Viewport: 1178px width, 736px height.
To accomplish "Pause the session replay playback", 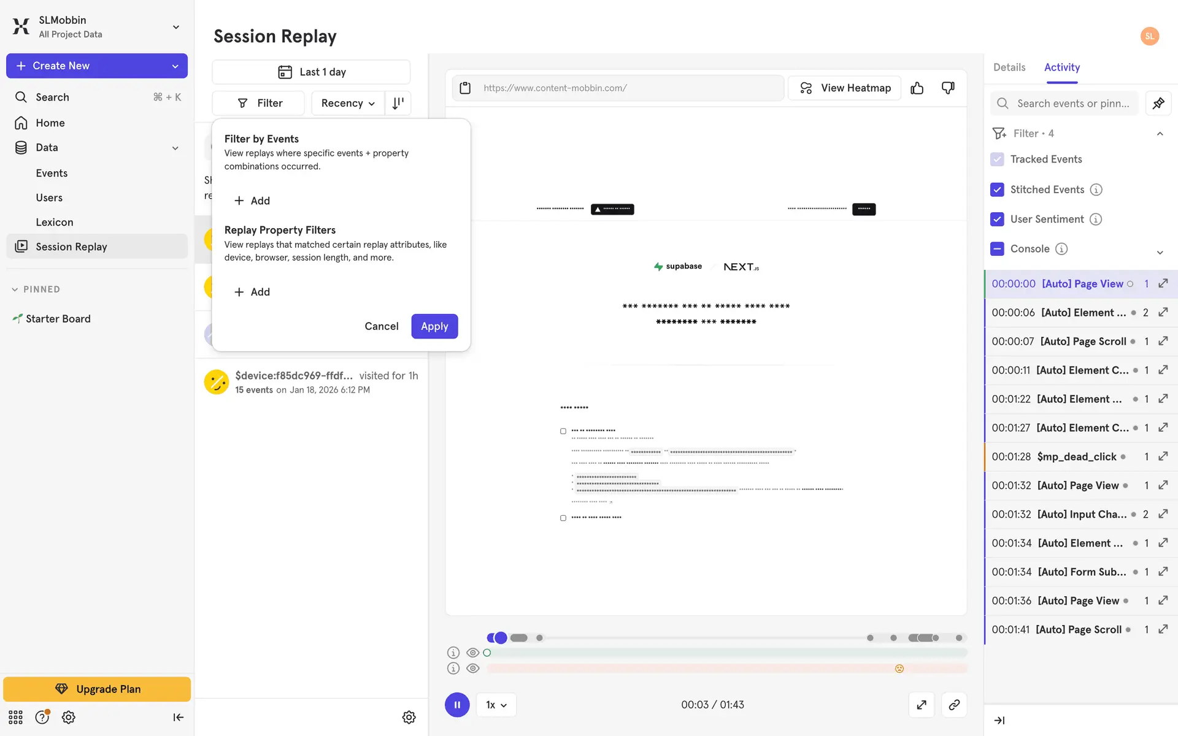I will (x=456, y=705).
